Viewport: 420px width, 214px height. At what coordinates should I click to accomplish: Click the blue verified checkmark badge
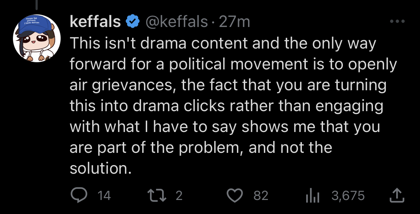(x=132, y=22)
